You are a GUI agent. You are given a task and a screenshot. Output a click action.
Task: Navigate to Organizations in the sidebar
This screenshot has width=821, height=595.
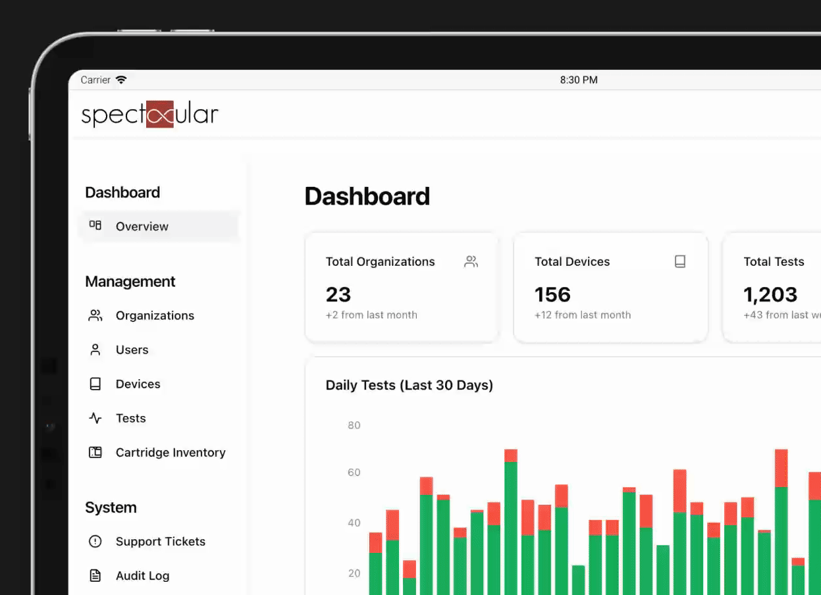pyautogui.click(x=155, y=315)
